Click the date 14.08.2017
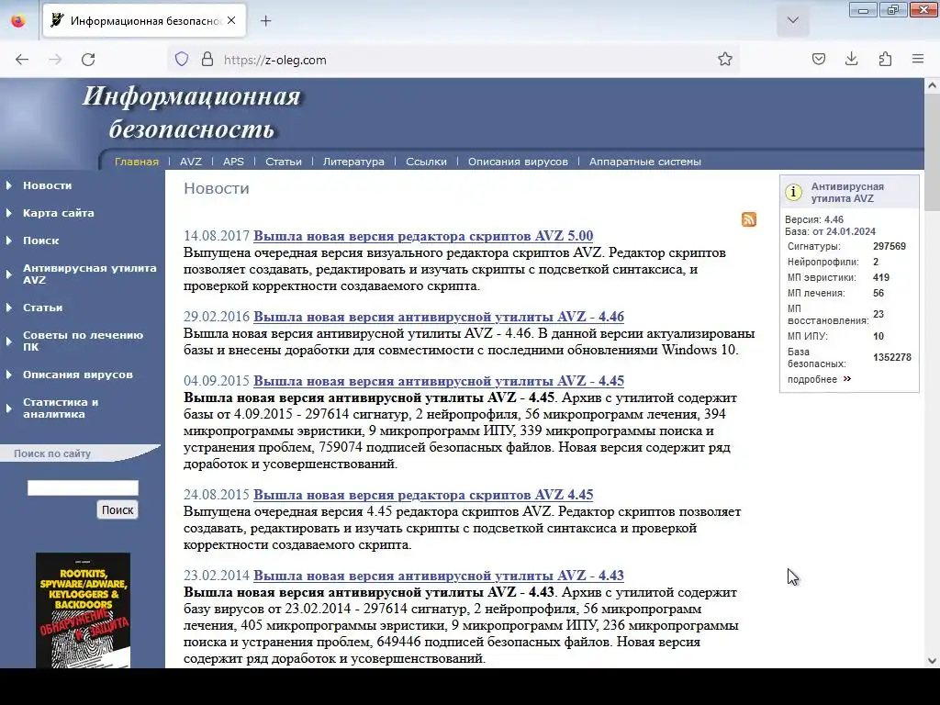The width and height of the screenshot is (940, 705). pyautogui.click(x=217, y=236)
